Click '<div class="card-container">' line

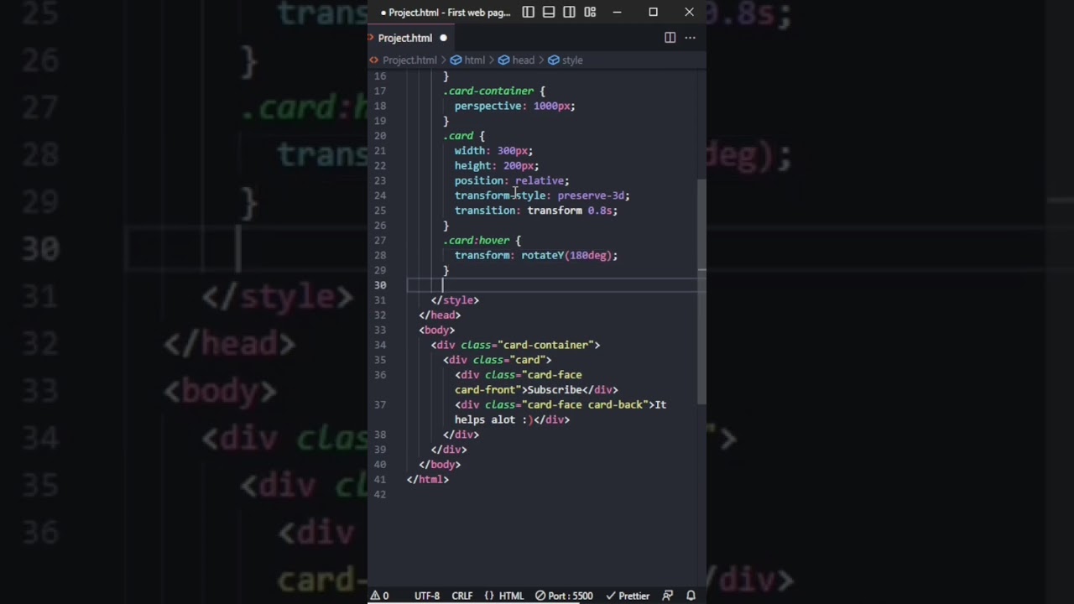(516, 345)
